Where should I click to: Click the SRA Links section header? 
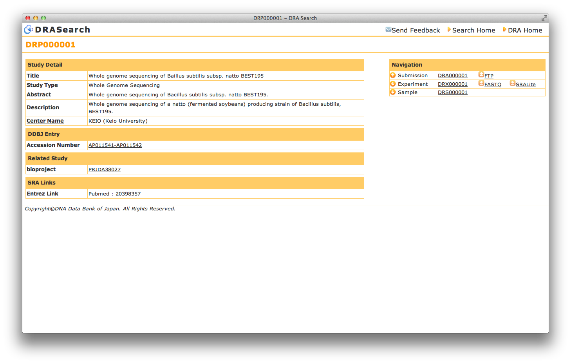195,183
